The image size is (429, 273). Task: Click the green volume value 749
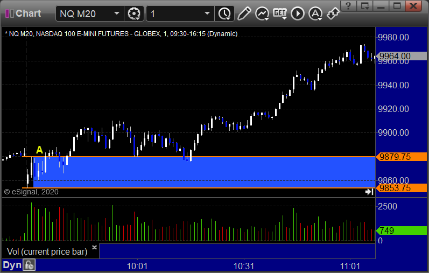tap(402, 230)
